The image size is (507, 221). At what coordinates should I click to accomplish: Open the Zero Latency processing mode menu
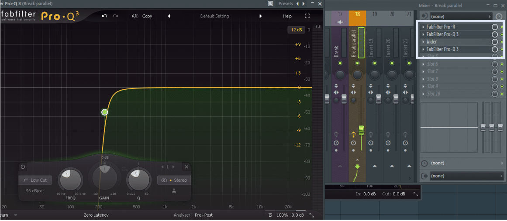(x=96, y=215)
